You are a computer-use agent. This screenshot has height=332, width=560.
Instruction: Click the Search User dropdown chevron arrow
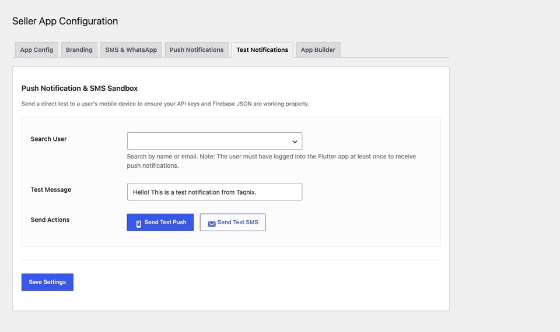click(295, 142)
